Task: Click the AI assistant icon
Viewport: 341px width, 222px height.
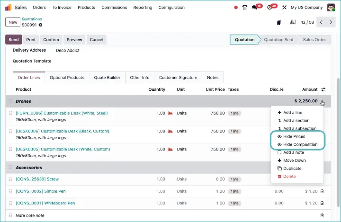Action: click(x=293, y=22)
